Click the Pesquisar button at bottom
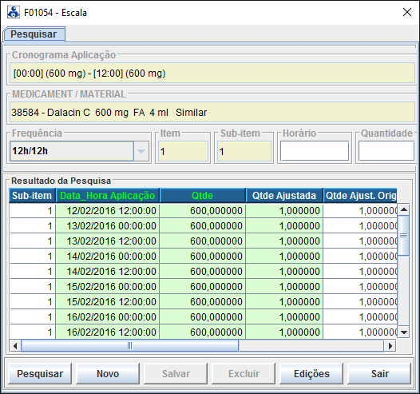Image resolution: width=420 pixels, height=394 pixels. pyautogui.click(x=40, y=373)
